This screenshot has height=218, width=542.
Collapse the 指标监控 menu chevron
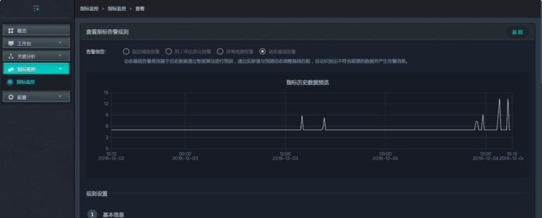tap(60, 69)
